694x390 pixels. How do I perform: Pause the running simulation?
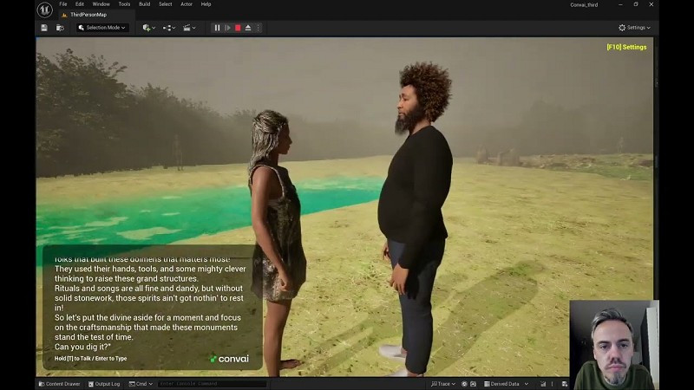pyautogui.click(x=217, y=28)
